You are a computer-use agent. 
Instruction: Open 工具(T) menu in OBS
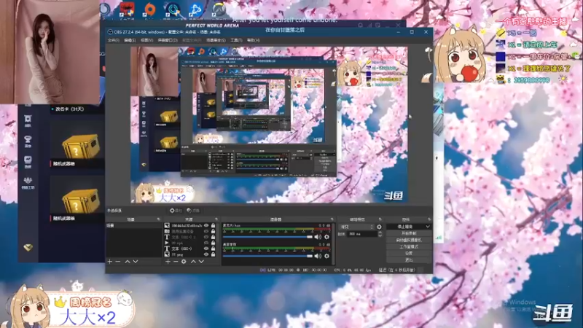236,40
